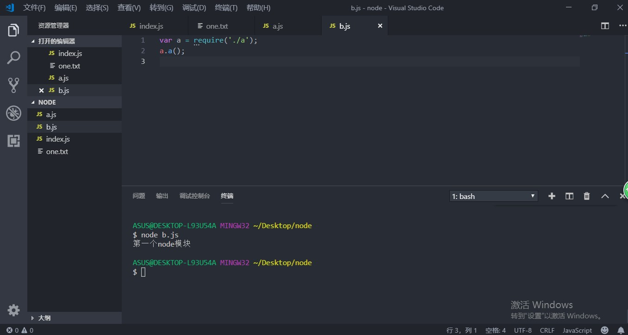Open the editor More Actions menu

coord(622,26)
